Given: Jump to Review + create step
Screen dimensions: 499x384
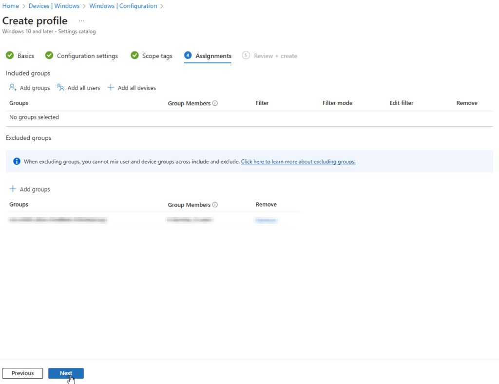Looking at the screenshot, I should 270,56.
